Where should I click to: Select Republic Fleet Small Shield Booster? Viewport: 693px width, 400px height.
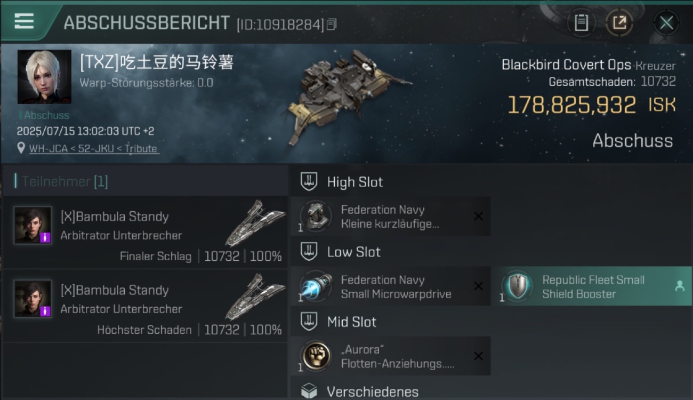[x=593, y=286]
